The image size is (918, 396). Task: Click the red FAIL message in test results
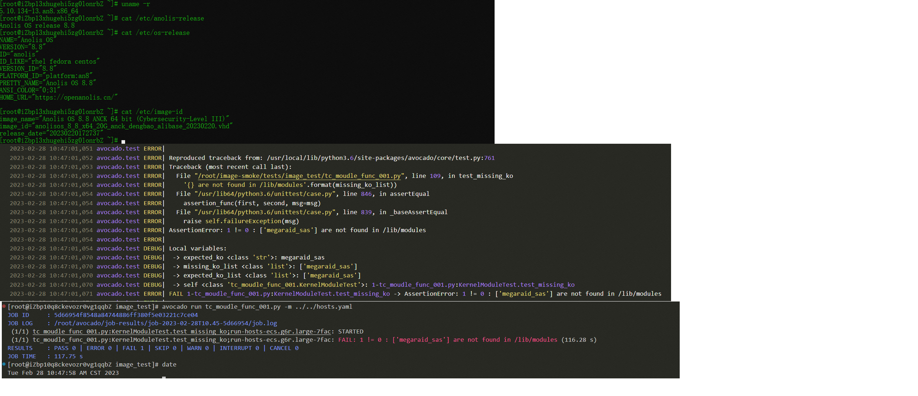point(447,340)
